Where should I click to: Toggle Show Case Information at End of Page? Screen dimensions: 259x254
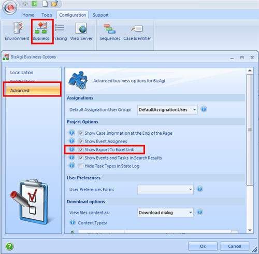[81, 133]
